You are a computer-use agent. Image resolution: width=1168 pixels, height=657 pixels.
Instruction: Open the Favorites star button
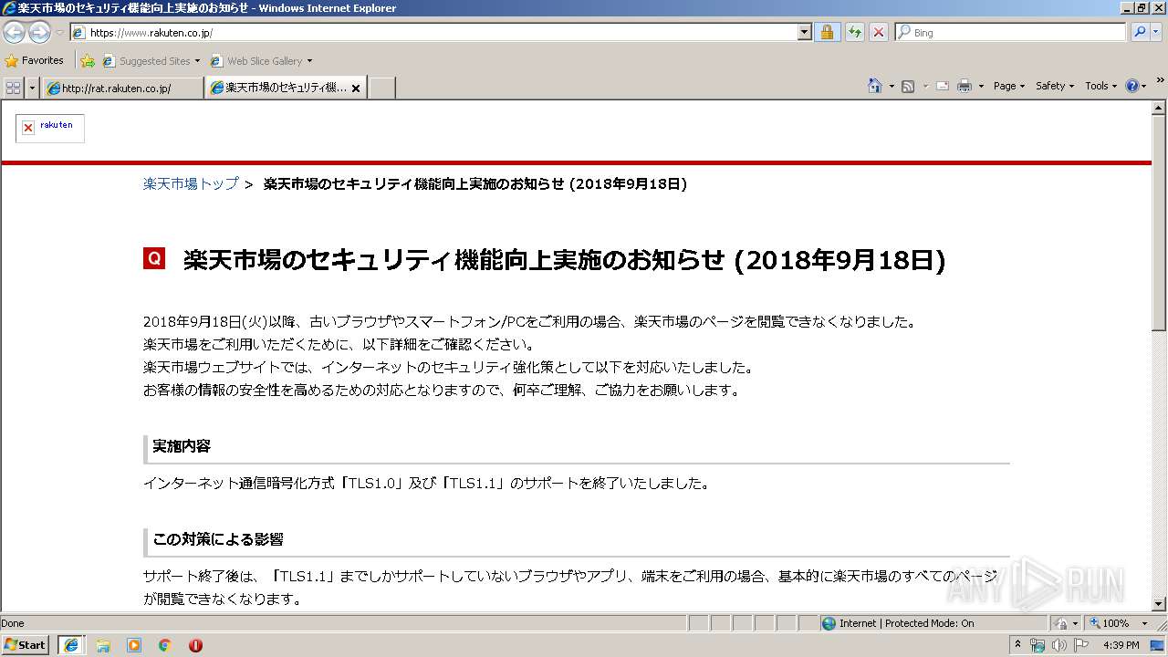35,60
